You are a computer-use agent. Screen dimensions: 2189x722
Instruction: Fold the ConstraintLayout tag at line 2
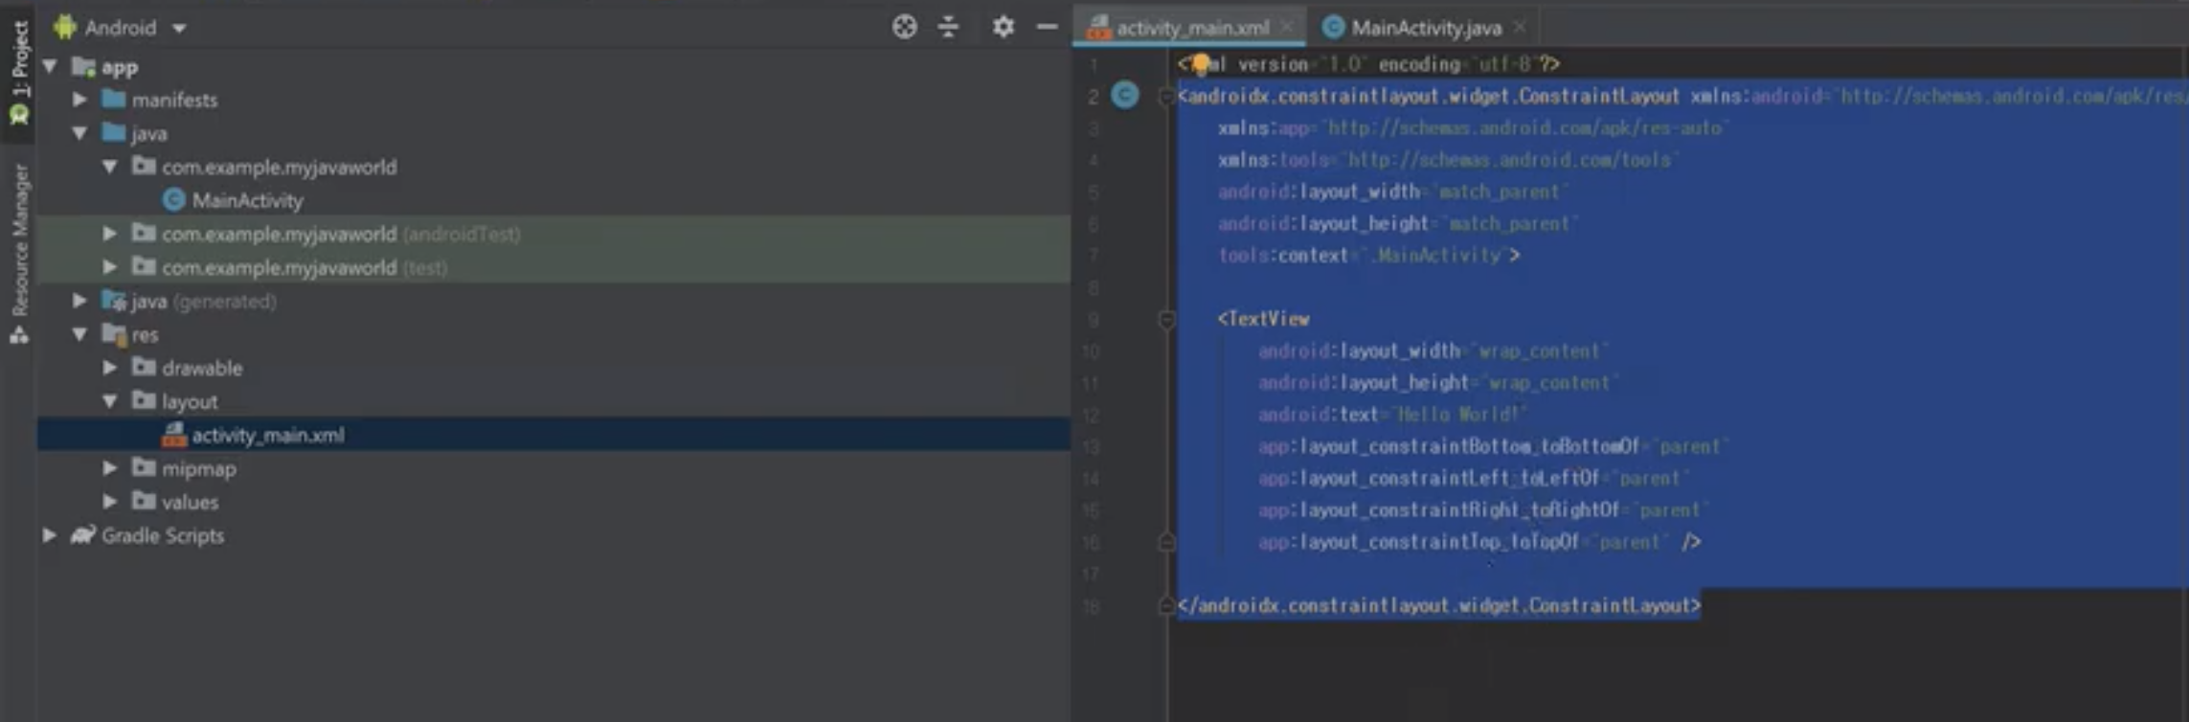[x=1165, y=96]
